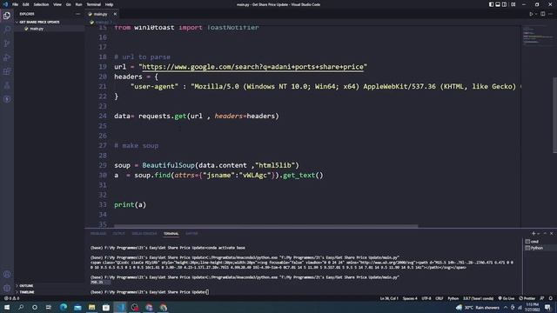Open run button dropdown arrow
Image resolution: width=557 pixels, height=313 pixels.
536,14
